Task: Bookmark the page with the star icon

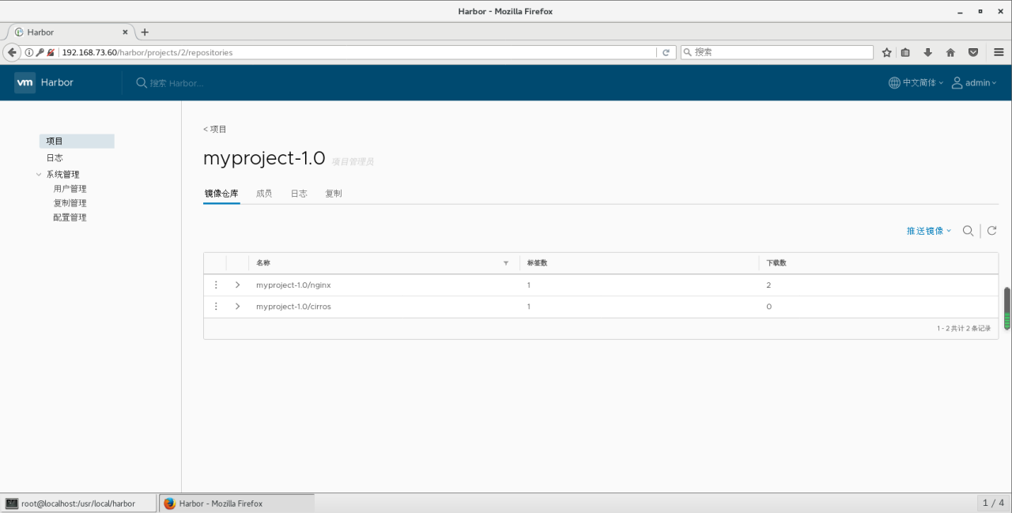Action: tap(885, 52)
